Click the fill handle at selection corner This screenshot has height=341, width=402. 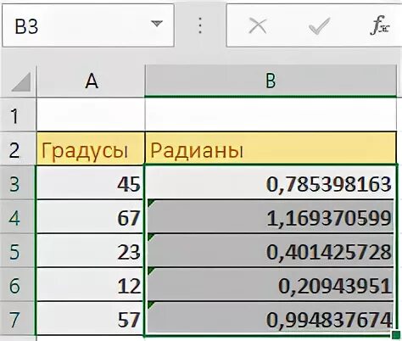396,335
